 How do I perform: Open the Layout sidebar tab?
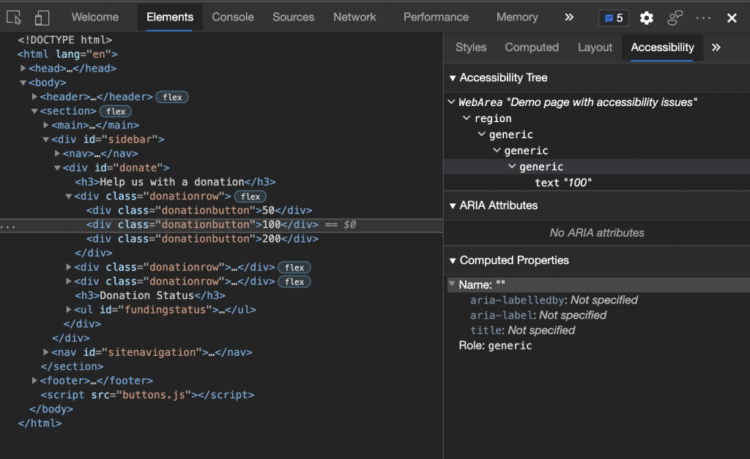pyautogui.click(x=595, y=48)
